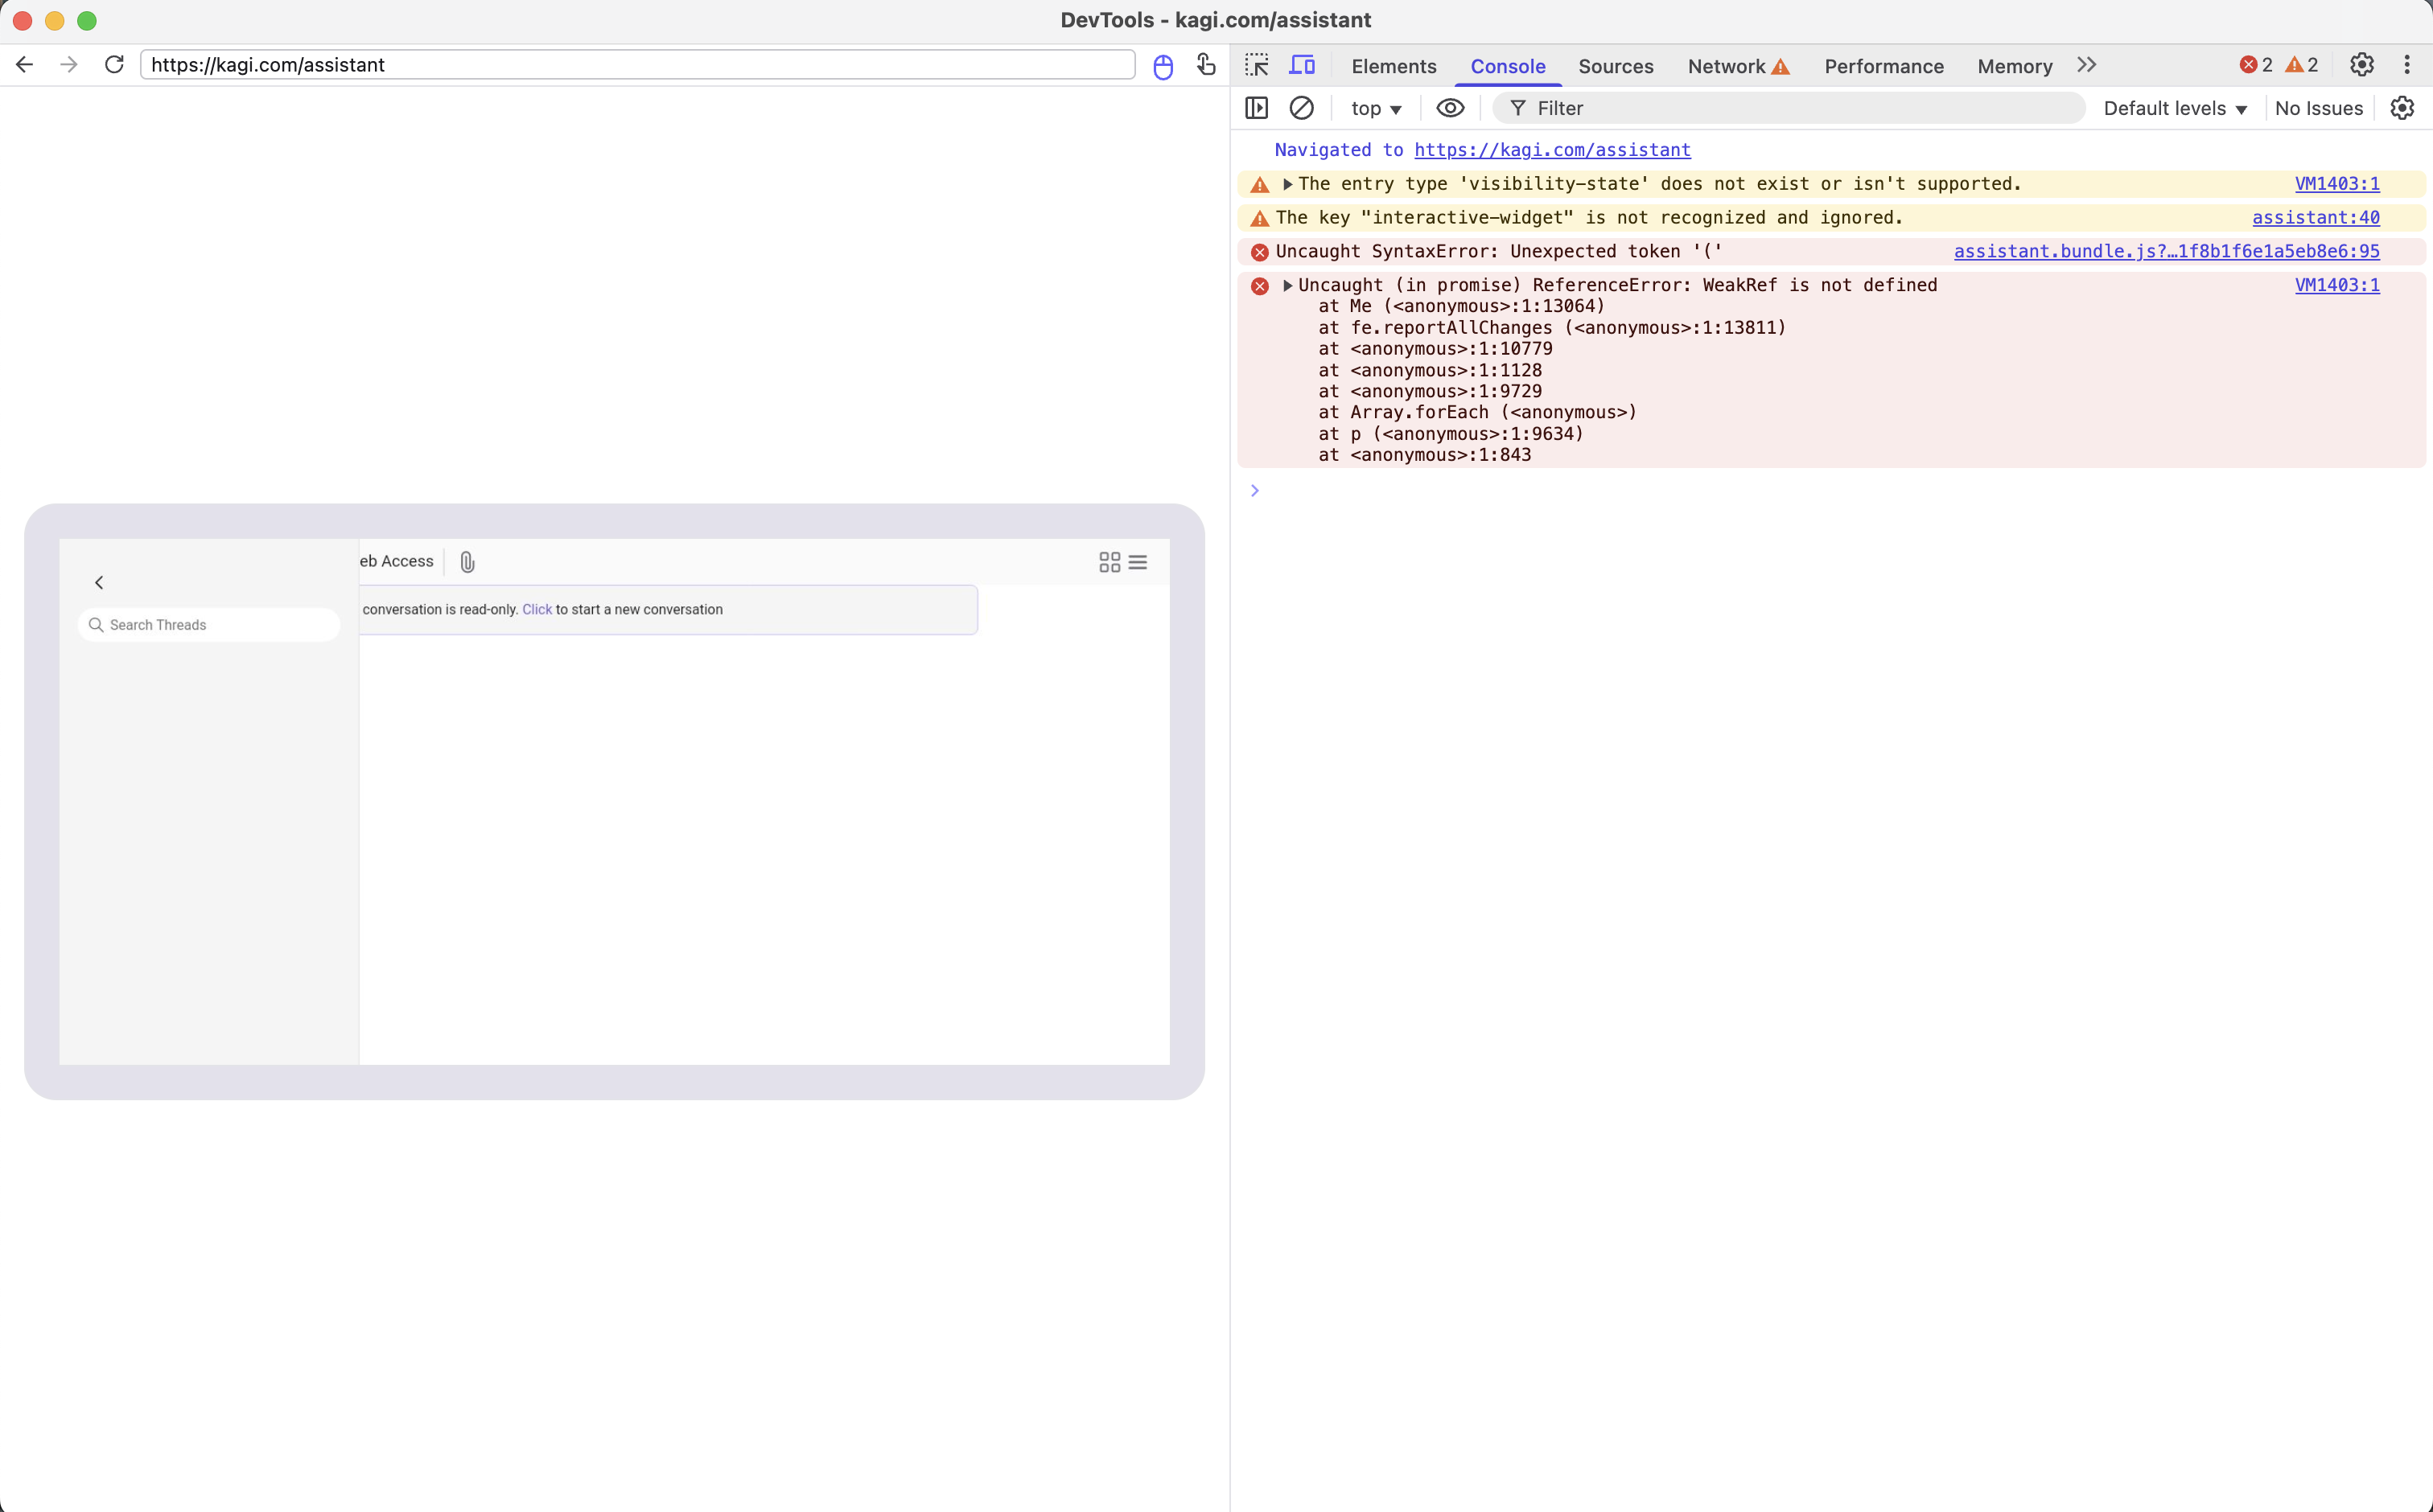Click the live expression eye icon
This screenshot has height=1512, width=2433.
pyautogui.click(x=1450, y=108)
